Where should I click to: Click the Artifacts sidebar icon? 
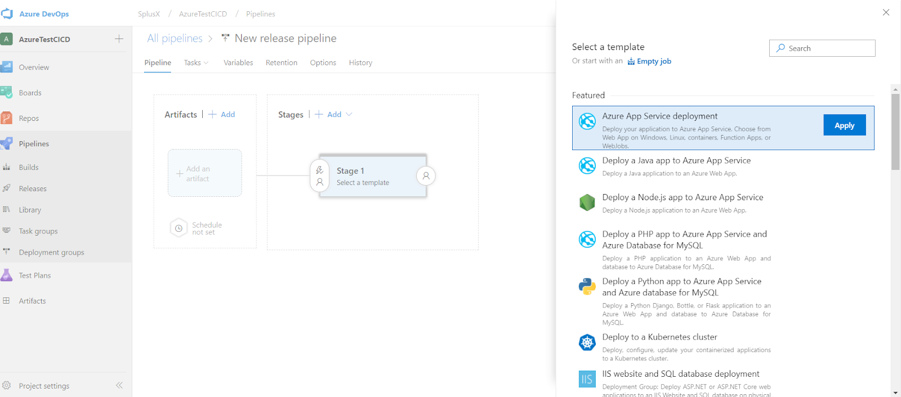coord(7,300)
